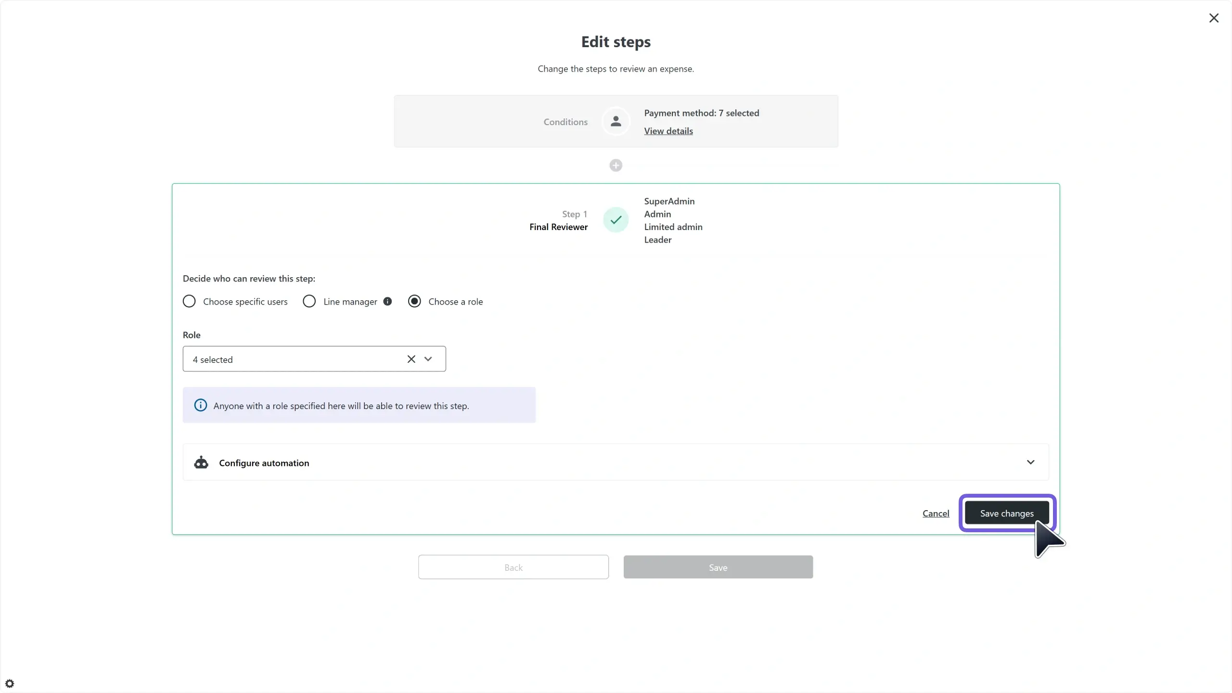
Task: Expand Configure automation section chevron
Action: [x=1030, y=462]
